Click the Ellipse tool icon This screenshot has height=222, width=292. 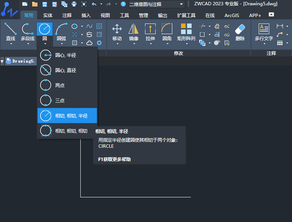click(x=75, y=26)
